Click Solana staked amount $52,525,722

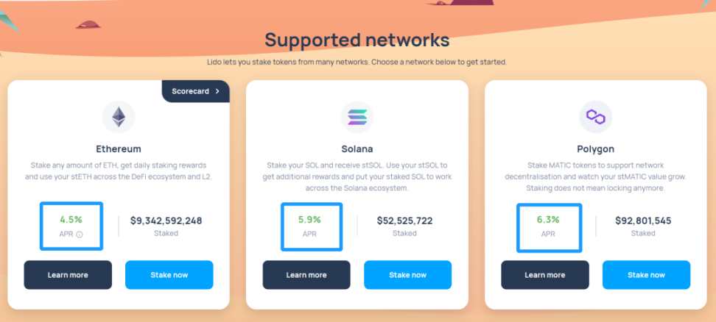click(x=404, y=221)
